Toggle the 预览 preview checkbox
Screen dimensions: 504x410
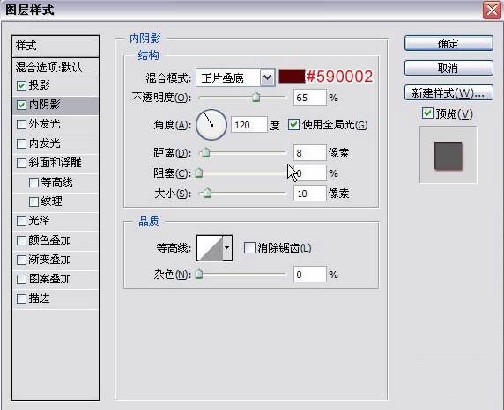[x=427, y=113]
